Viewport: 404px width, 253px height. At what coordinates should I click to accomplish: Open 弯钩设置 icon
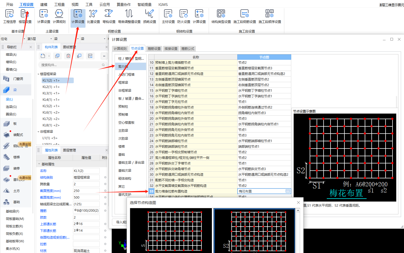click(x=109, y=17)
